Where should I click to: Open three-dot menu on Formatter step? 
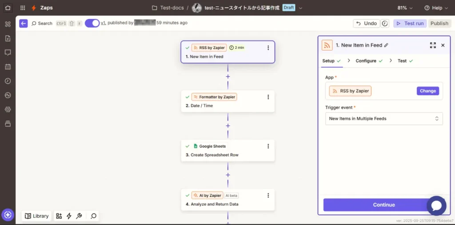pyautogui.click(x=268, y=97)
